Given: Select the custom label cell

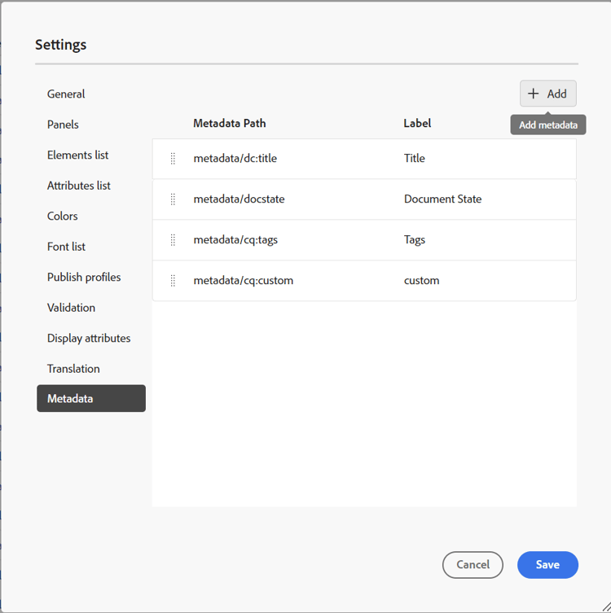Looking at the screenshot, I should coord(421,280).
